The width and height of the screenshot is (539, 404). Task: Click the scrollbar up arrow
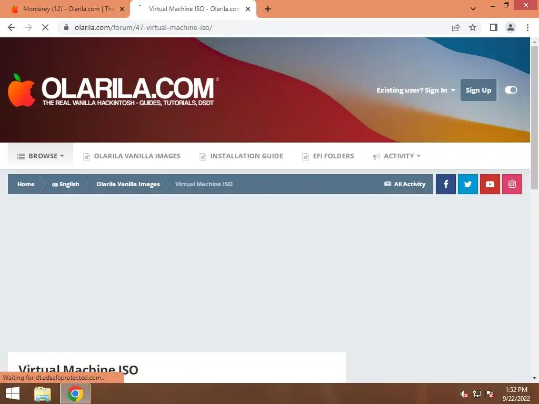pyautogui.click(x=534, y=42)
